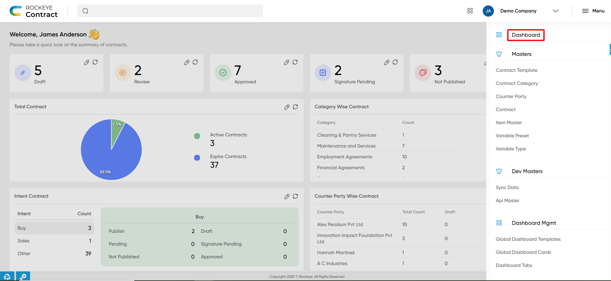The width and height of the screenshot is (611, 281).
Task: Select the Buy intent row
Action: pos(54,228)
